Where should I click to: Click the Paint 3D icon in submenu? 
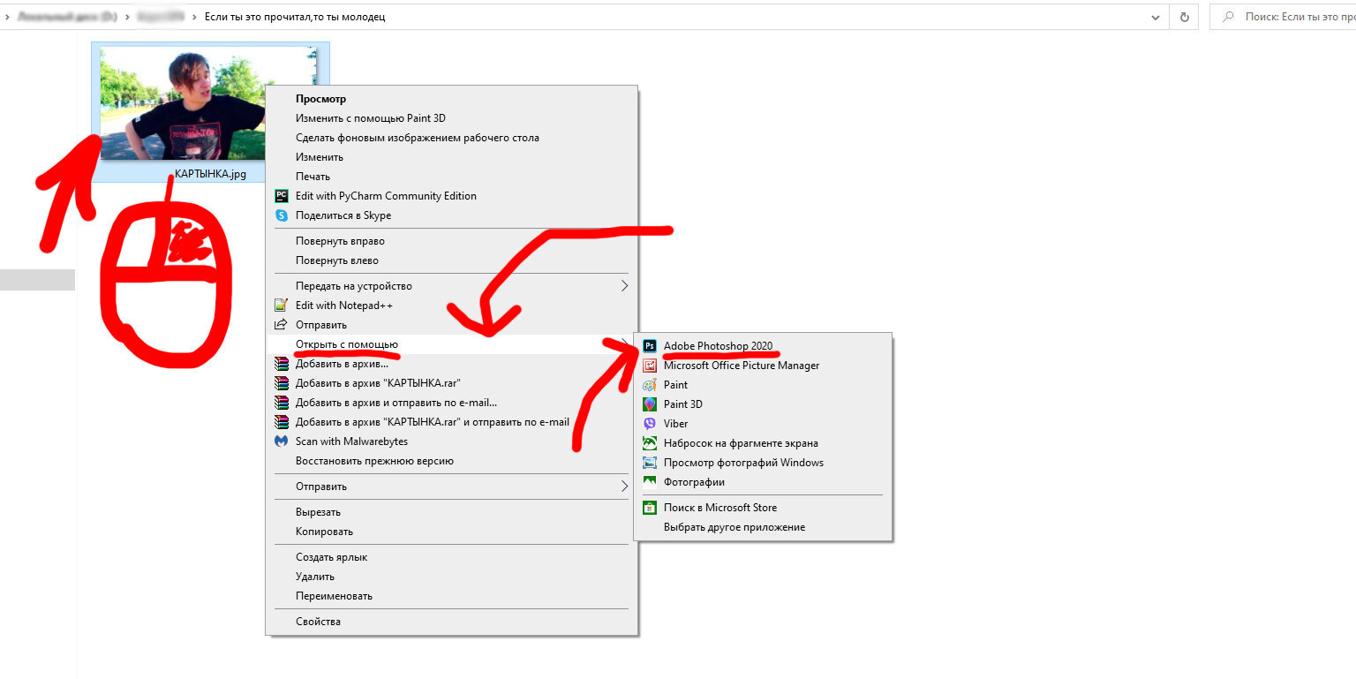tap(650, 404)
